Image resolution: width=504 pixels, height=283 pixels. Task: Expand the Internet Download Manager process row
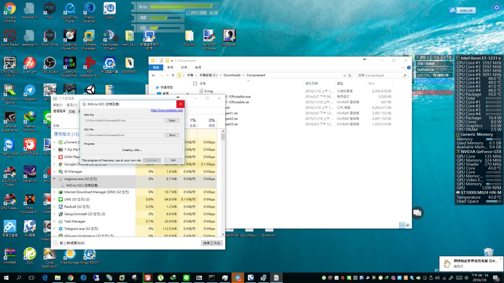tap(55, 192)
